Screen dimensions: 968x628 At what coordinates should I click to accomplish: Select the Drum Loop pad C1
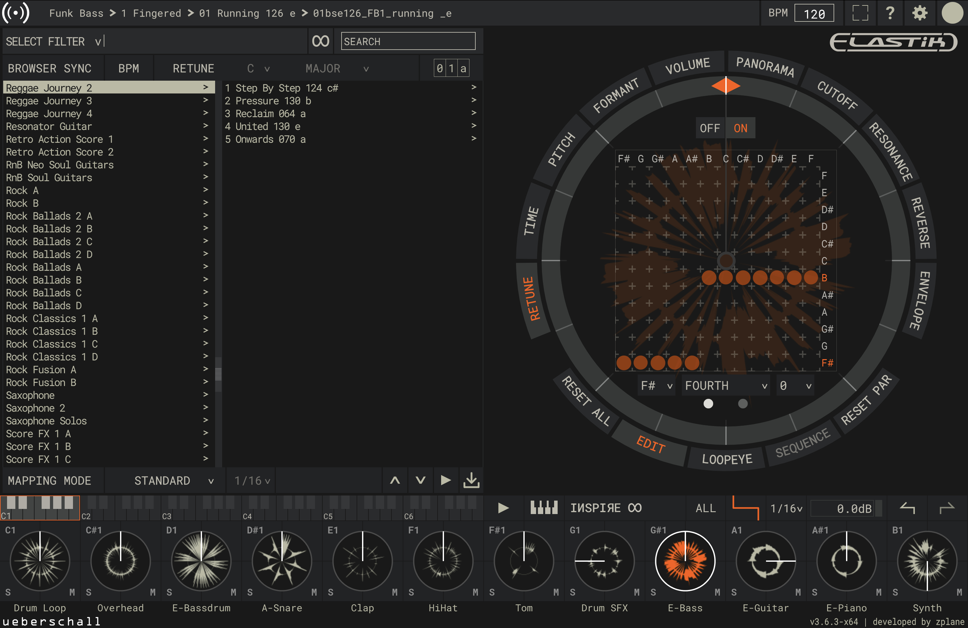click(40, 561)
